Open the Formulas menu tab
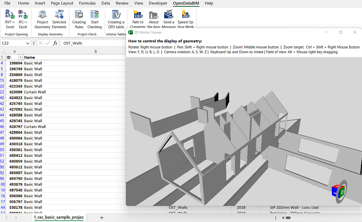Image resolution: width=362 pixels, height=222 pixels. pos(87,3)
